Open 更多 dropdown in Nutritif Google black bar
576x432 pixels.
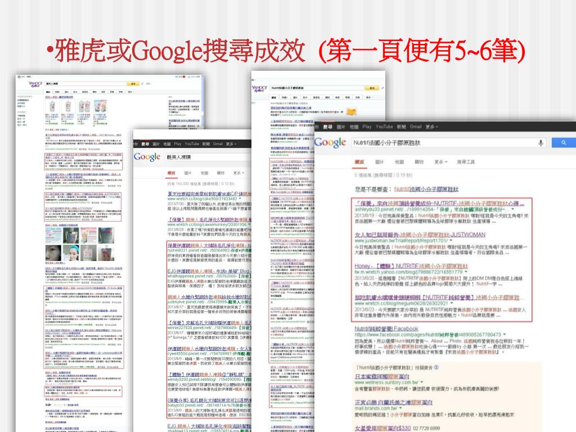(431, 127)
